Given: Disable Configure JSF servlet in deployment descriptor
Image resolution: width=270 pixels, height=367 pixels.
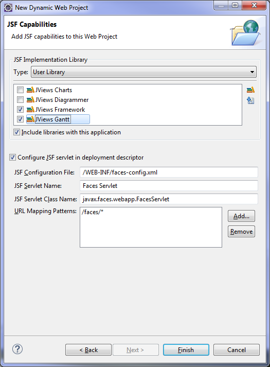Looking at the screenshot, I should pos(13,158).
